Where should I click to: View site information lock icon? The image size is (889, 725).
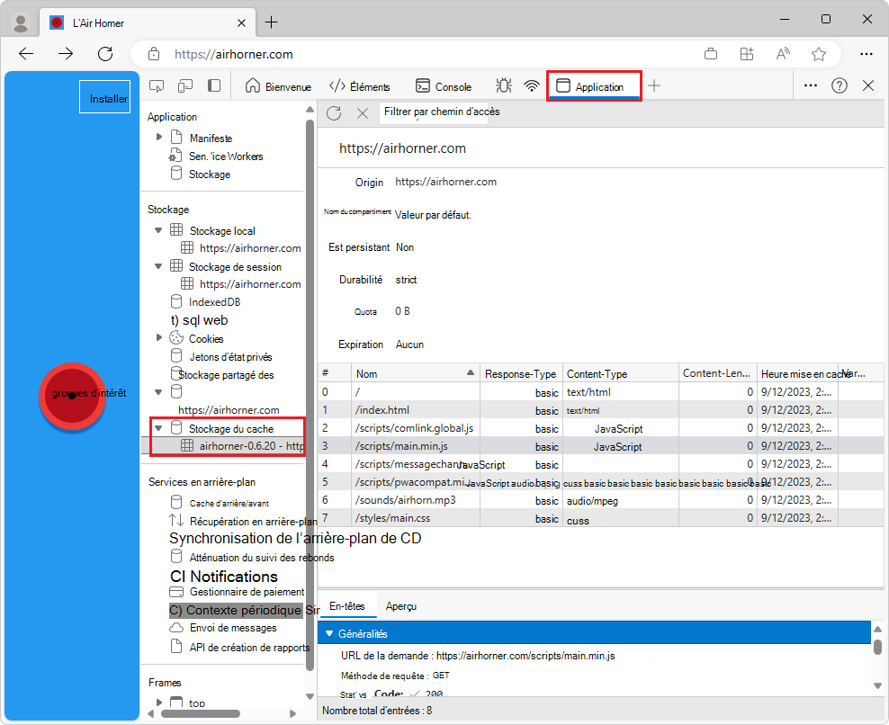pyautogui.click(x=154, y=54)
